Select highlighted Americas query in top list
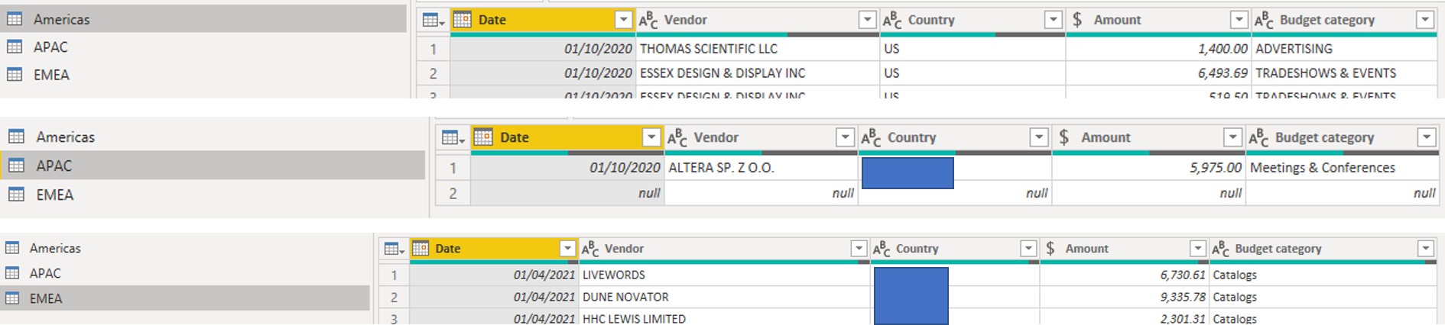This screenshot has width=1445, height=325. (x=203, y=19)
